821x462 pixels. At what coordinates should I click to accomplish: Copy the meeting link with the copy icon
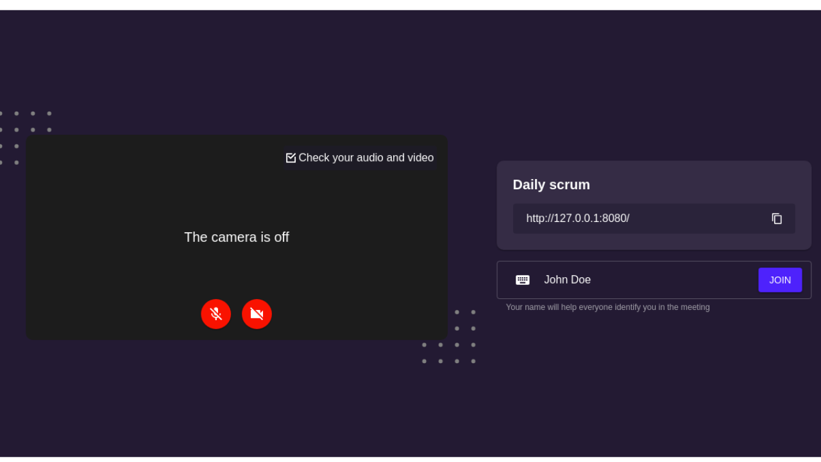click(x=777, y=219)
